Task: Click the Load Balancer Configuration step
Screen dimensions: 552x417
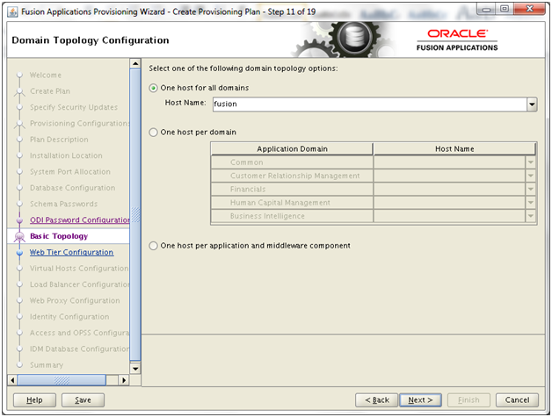Action: (x=80, y=284)
